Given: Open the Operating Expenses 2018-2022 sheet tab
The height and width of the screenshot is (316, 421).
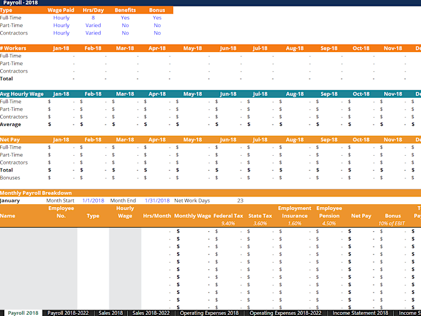Looking at the screenshot, I should click(285, 313).
